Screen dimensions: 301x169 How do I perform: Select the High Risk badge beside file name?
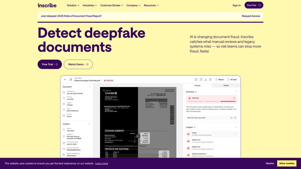(x=109, y=80)
